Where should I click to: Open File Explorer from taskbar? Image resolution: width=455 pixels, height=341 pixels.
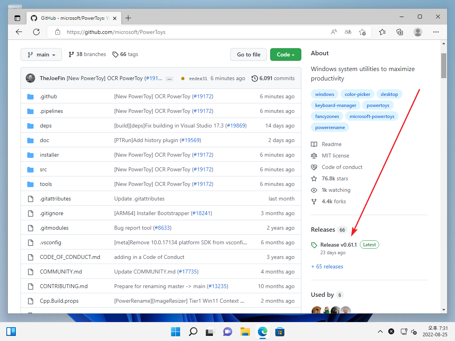(245, 332)
